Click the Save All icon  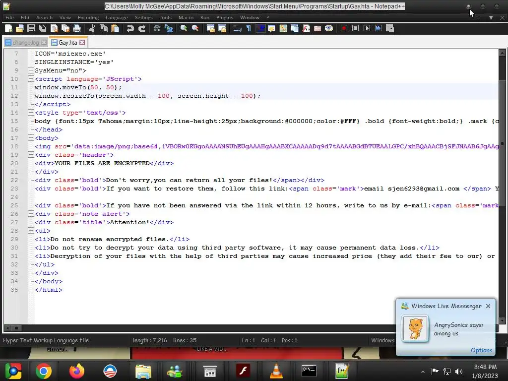(43, 28)
